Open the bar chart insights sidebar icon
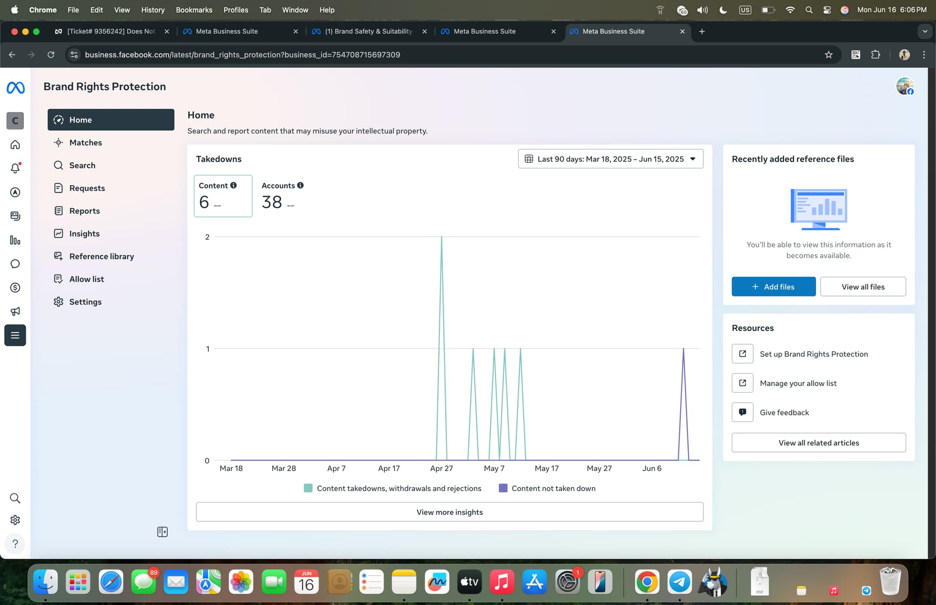 [15, 240]
